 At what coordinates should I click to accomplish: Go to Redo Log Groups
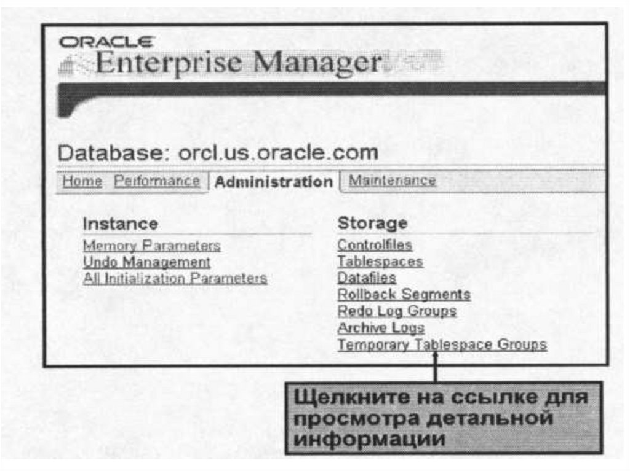(396, 311)
